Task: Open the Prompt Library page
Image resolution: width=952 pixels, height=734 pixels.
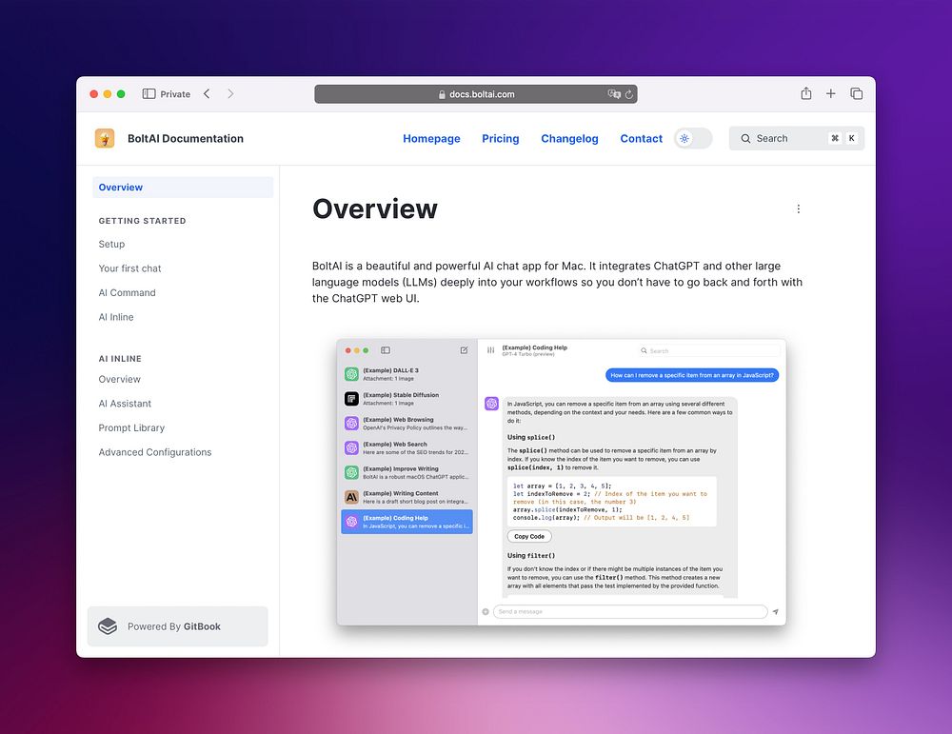Action: coord(131,427)
